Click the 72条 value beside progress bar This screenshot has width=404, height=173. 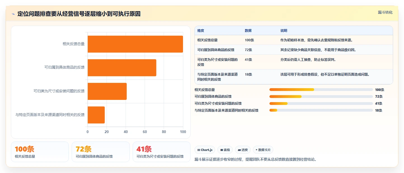point(379,97)
